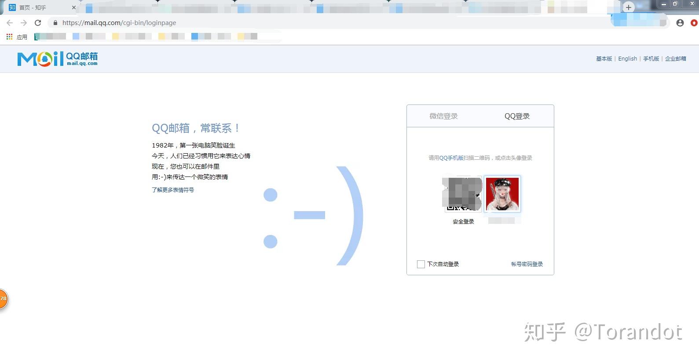
Task: Restore down the browser window
Action: tap(675, 4)
